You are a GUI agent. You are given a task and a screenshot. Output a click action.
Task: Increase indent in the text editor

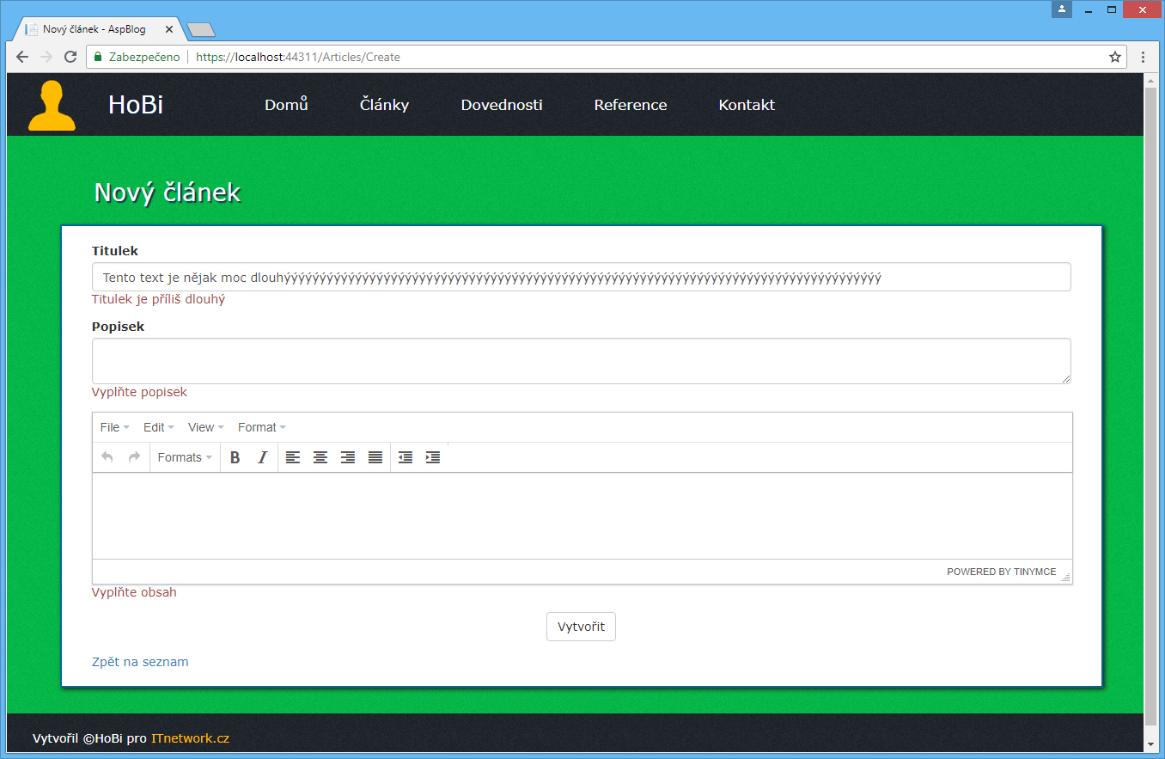[432, 456]
